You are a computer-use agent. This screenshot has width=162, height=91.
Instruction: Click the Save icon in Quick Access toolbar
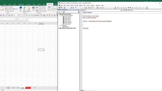tap(1, 15)
